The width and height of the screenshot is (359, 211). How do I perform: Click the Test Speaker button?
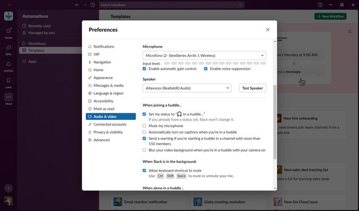(x=253, y=88)
